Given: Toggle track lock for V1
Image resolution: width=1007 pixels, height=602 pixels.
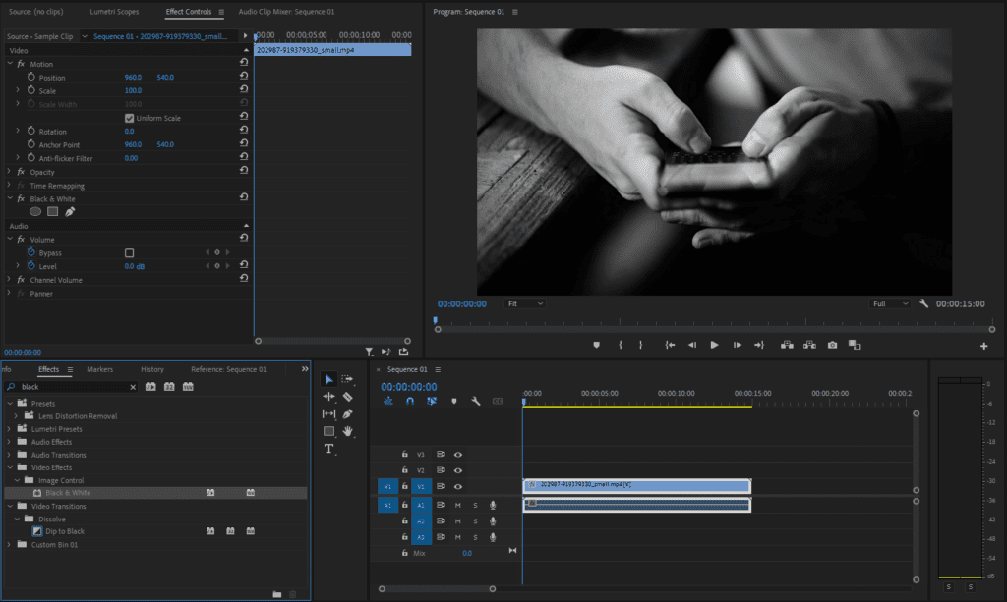Looking at the screenshot, I should [404, 486].
